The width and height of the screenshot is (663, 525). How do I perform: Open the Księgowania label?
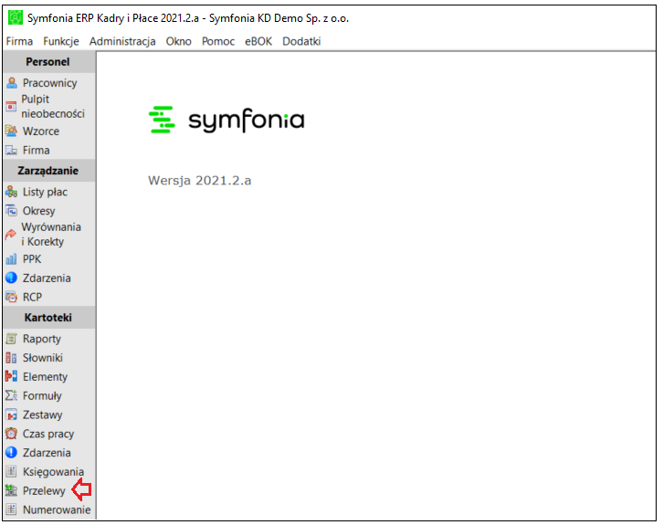(x=53, y=472)
